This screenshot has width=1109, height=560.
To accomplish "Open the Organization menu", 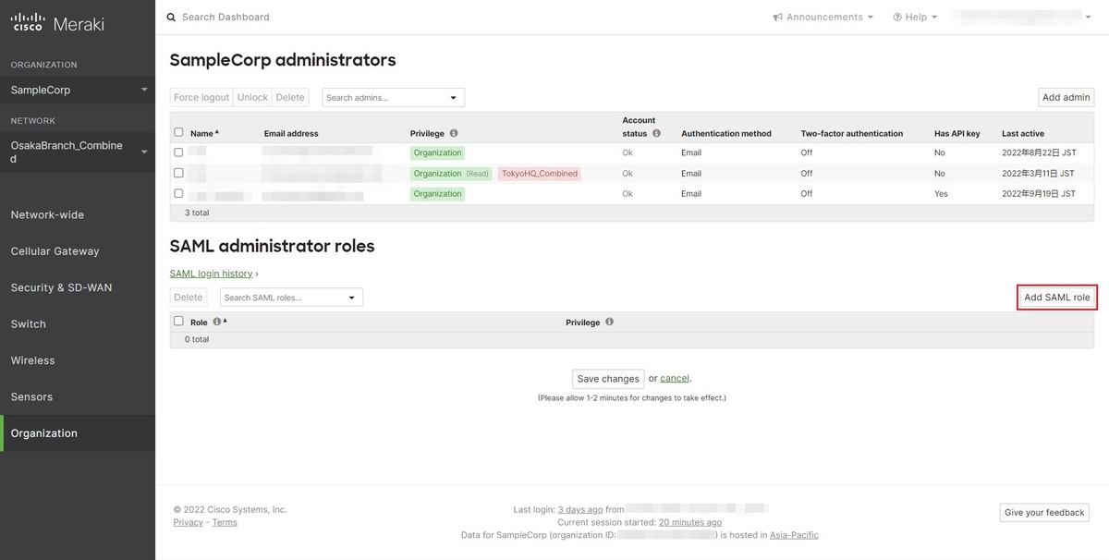I will coord(78,433).
